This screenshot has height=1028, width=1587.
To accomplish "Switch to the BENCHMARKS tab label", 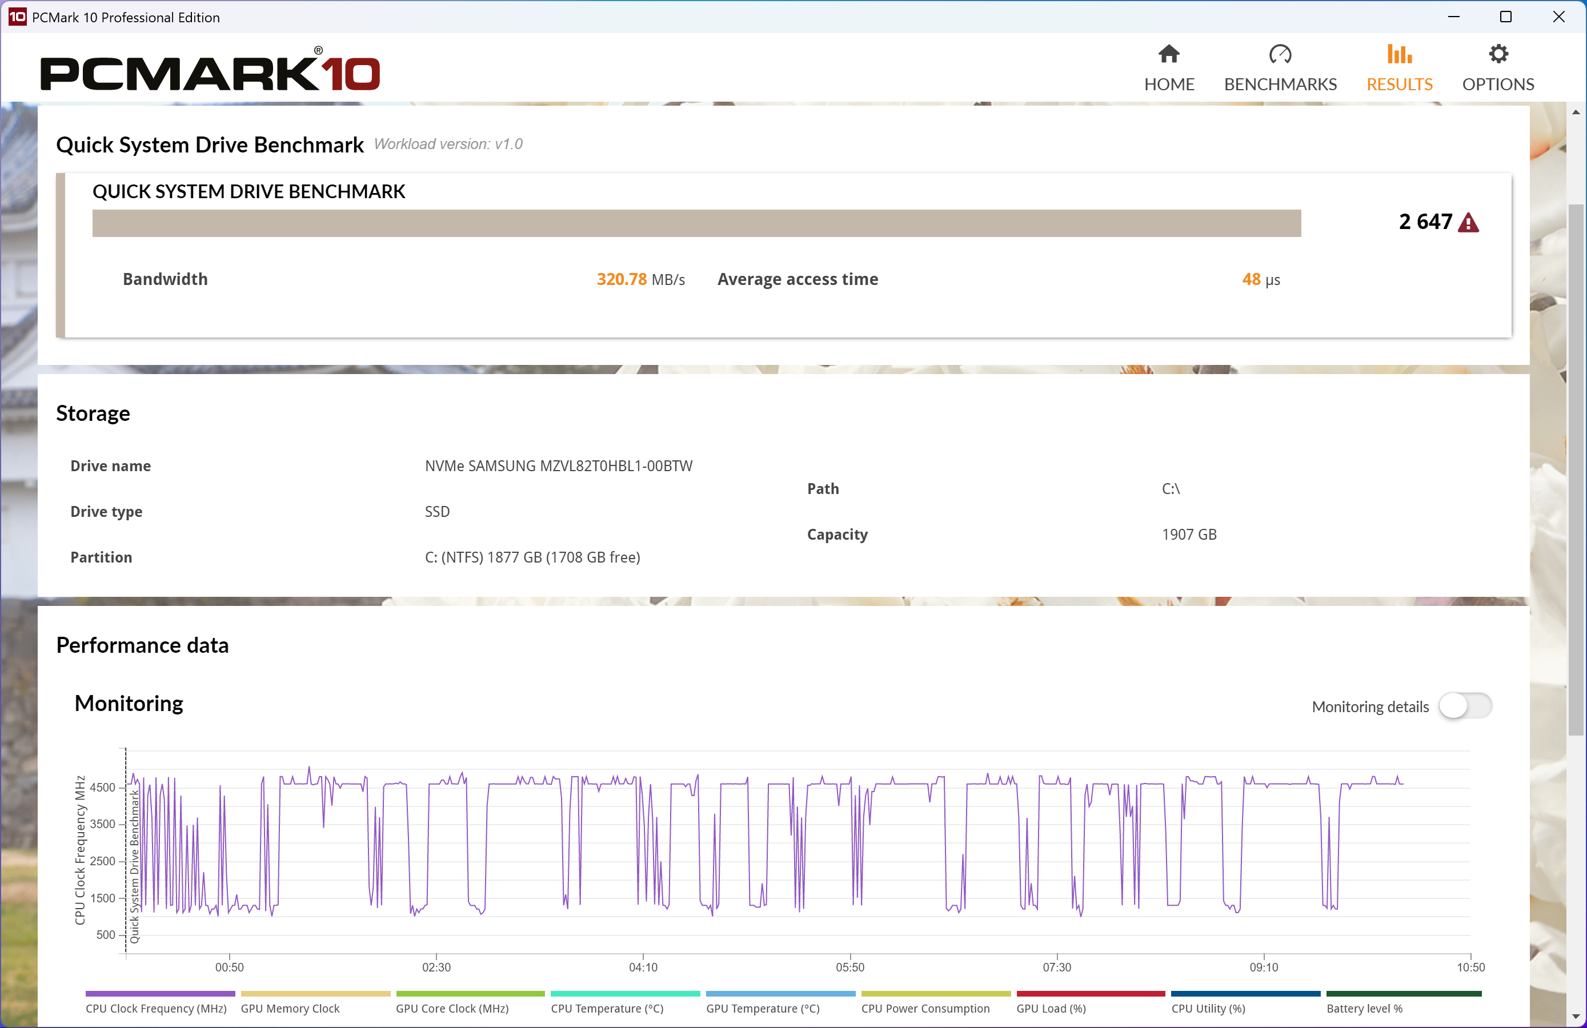I will [x=1280, y=84].
